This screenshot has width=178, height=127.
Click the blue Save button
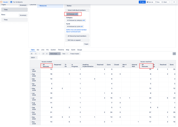142,2
